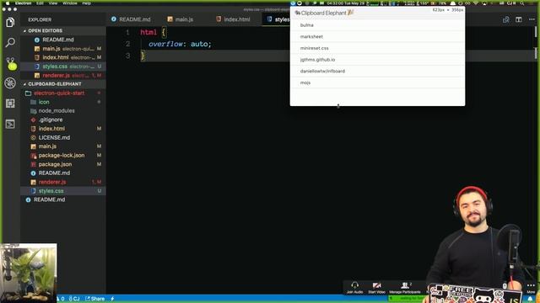The height and width of the screenshot is (303, 540).
Task: Open the Apple menu
Action: (x=8, y=3)
